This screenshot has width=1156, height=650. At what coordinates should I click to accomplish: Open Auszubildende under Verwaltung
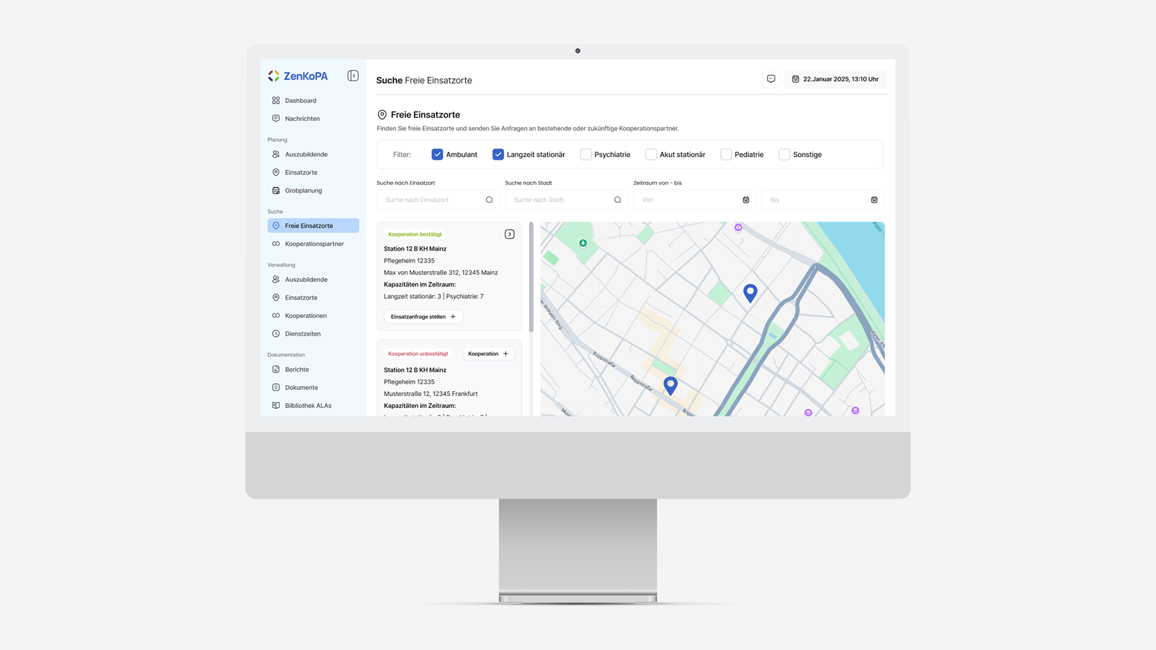click(x=313, y=279)
